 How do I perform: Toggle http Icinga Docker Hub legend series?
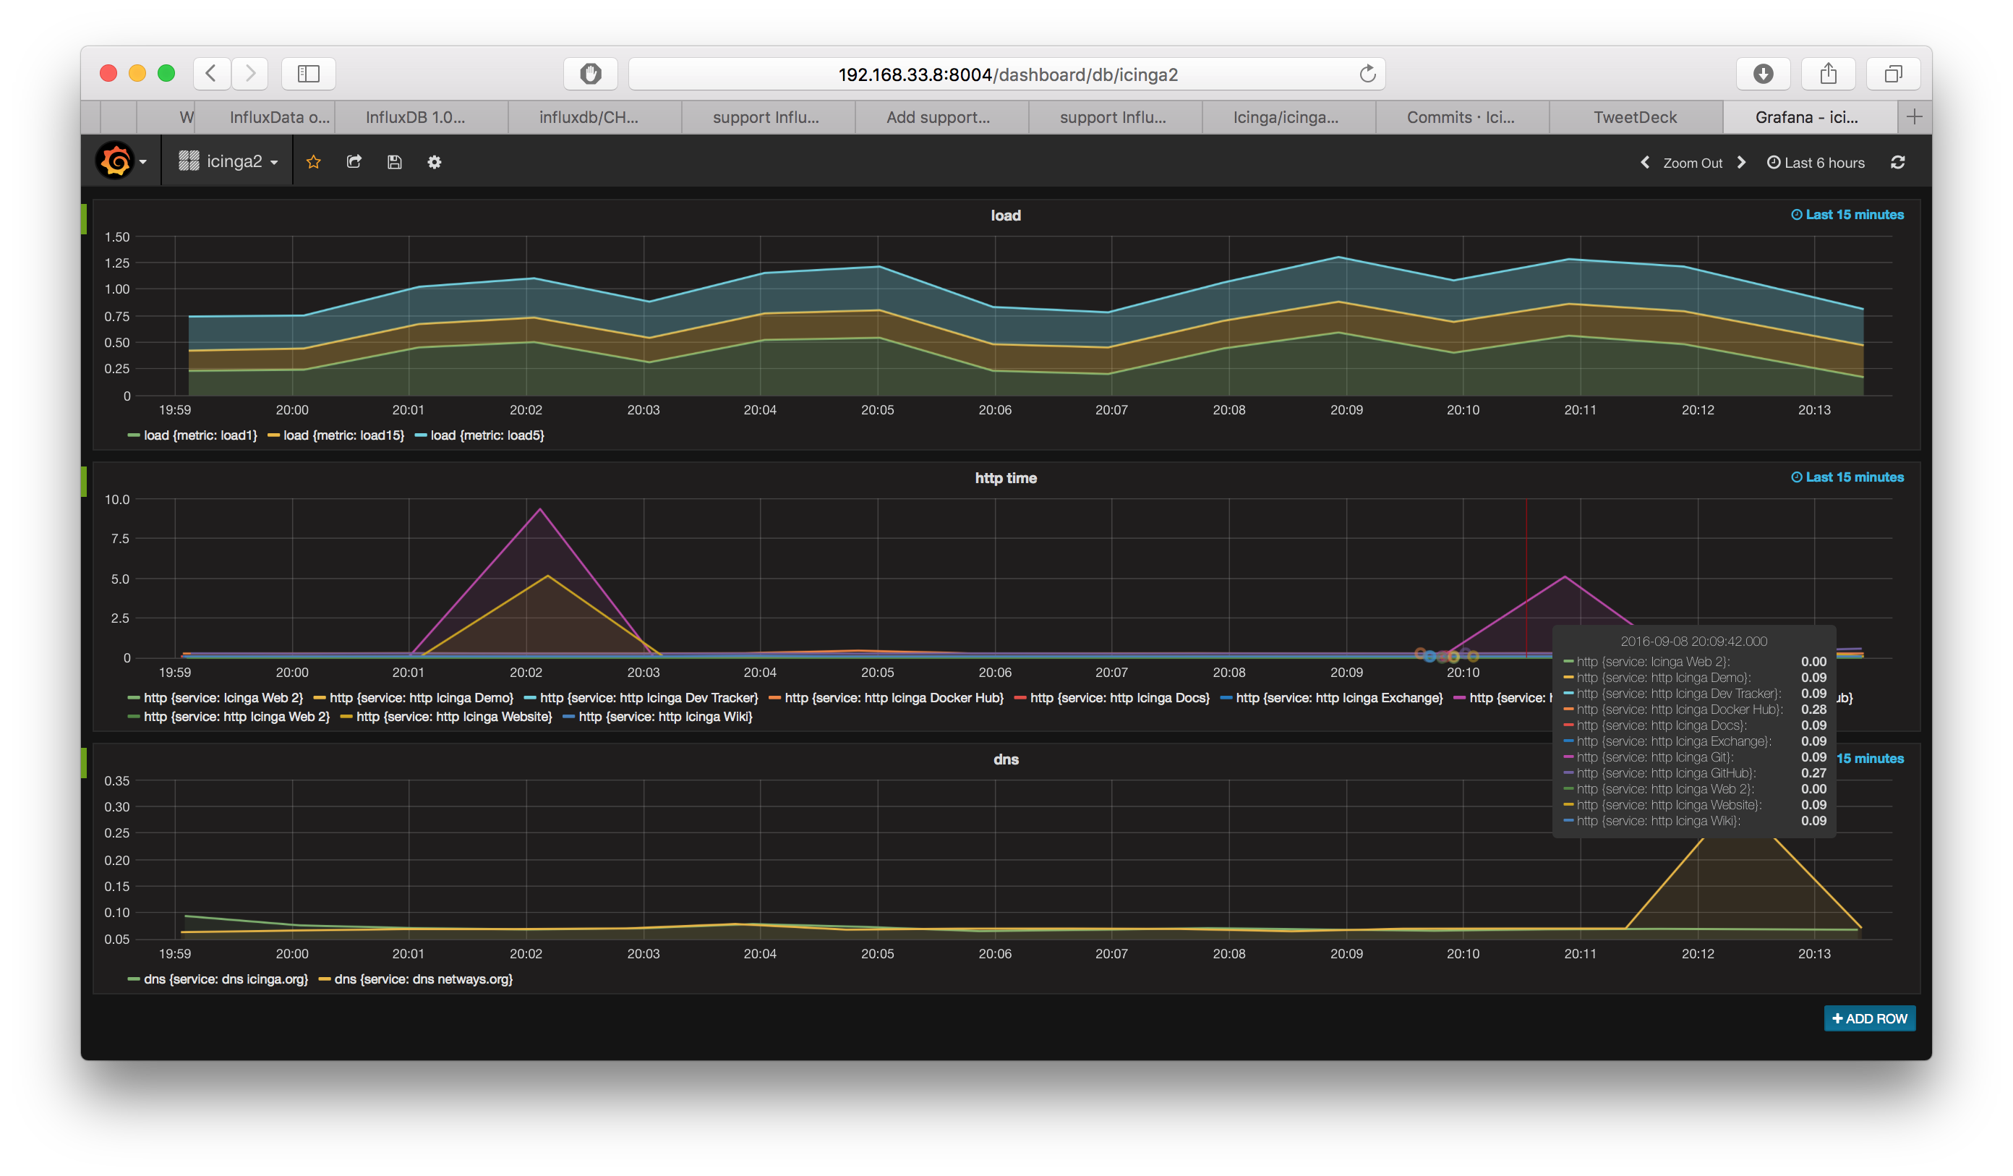[894, 697]
